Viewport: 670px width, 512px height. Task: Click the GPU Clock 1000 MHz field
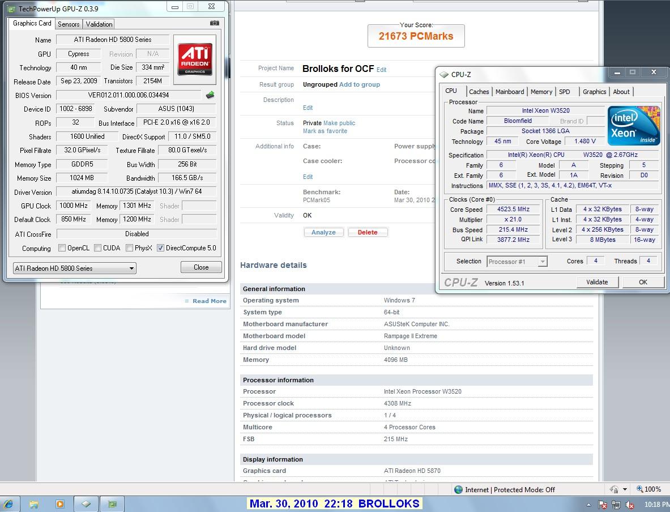pos(74,206)
